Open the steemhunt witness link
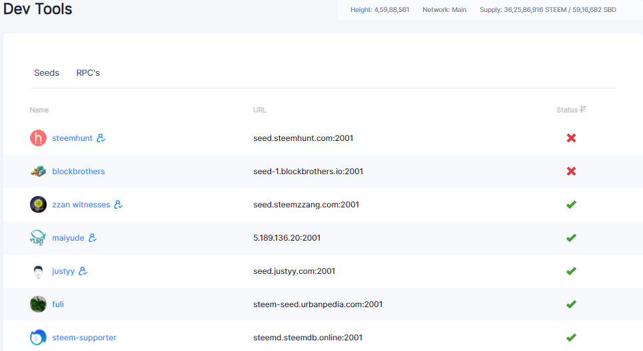The height and width of the screenshot is (351, 643). click(x=72, y=138)
